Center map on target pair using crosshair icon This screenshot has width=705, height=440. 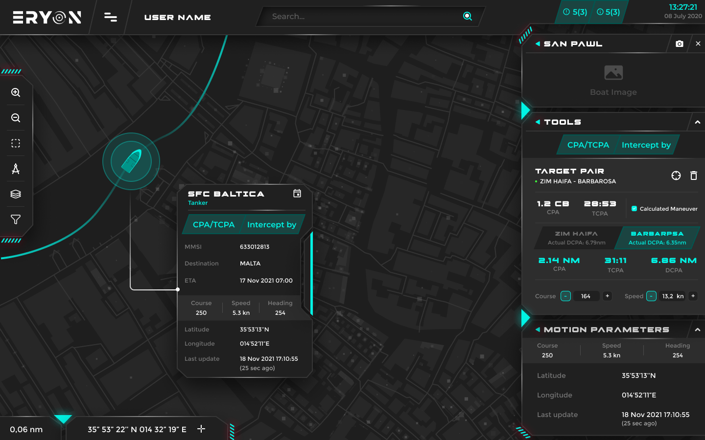[676, 176]
